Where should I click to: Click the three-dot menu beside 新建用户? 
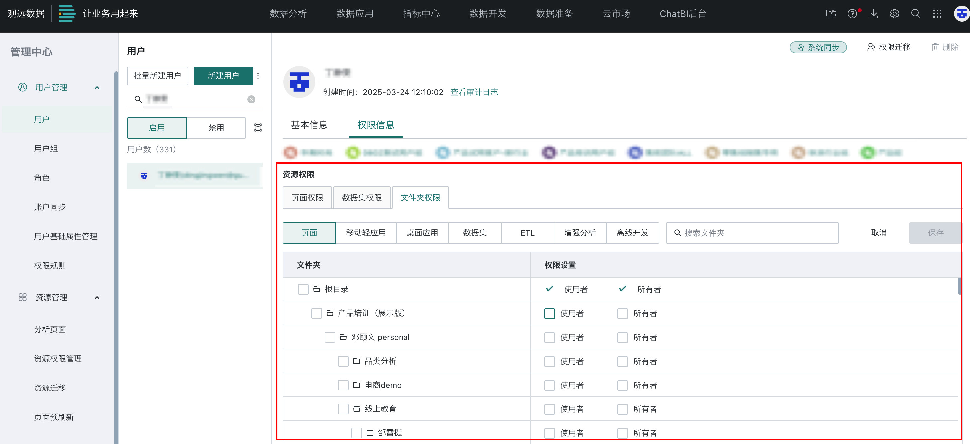pos(258,76)
